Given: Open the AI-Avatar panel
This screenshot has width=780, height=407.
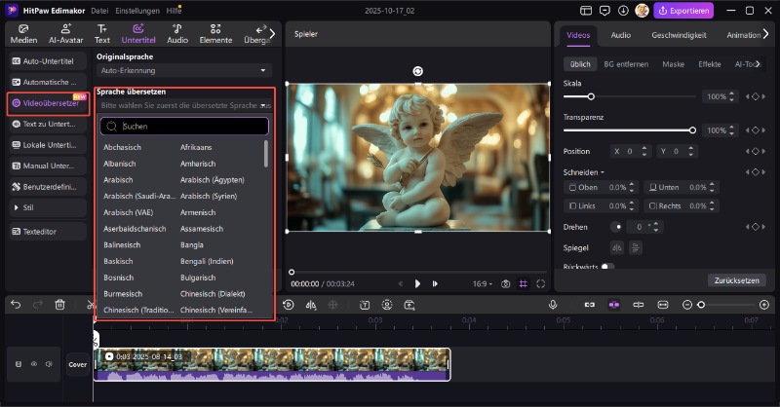Looking at the screenshot, I should 65,34.
